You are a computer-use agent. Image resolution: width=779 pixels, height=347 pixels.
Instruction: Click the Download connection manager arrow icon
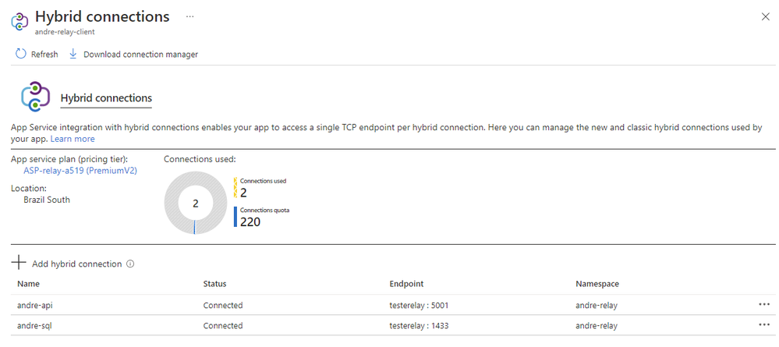[x=73, y=54]
